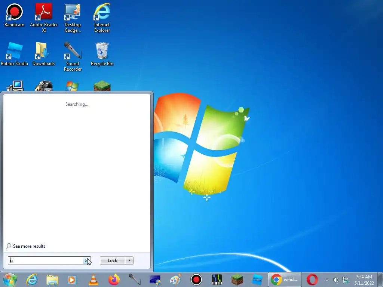Launch Firefox from the taskbar
383x287 pixels.
114,280
